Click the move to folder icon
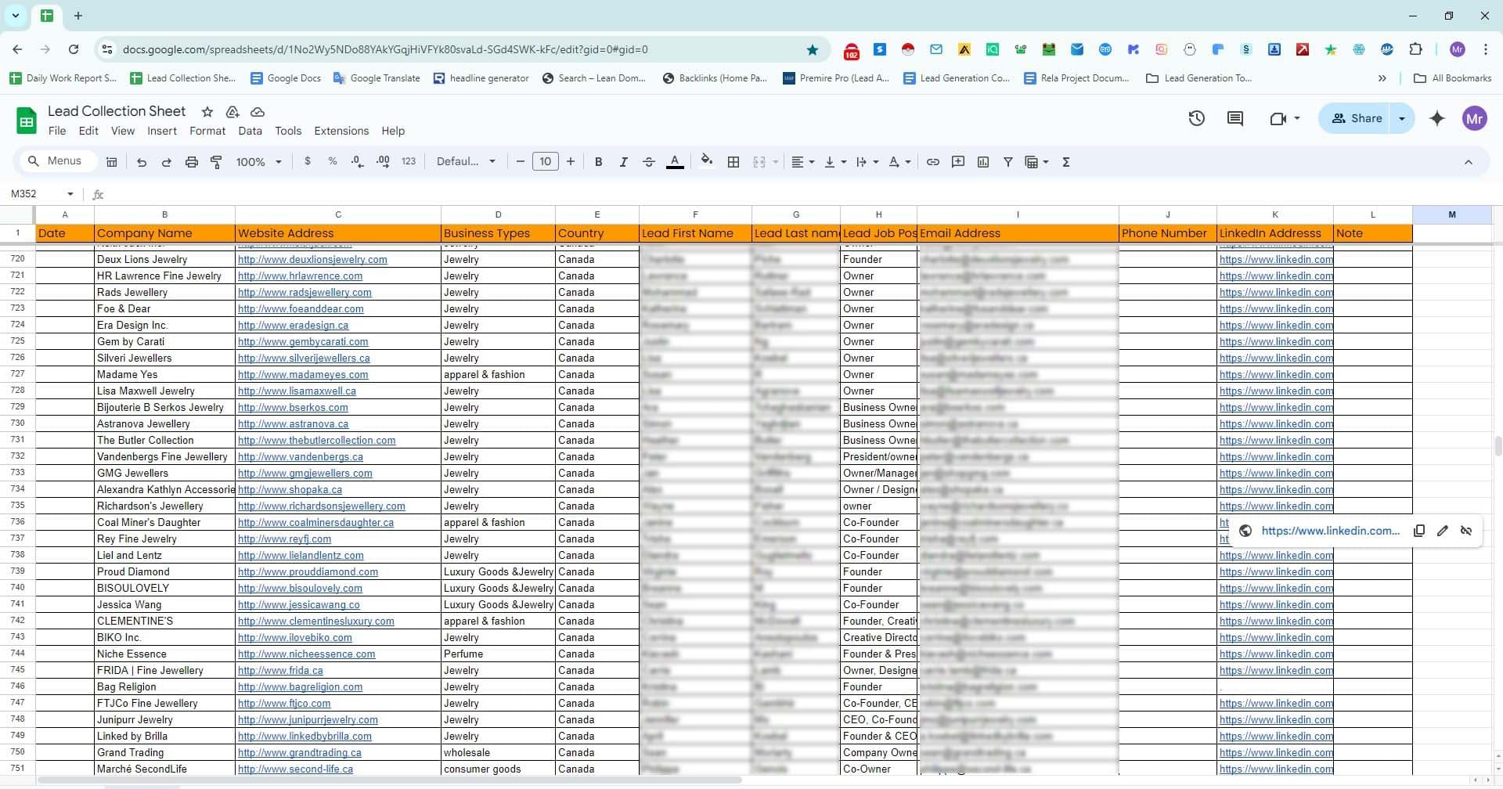 click(232, 112)
